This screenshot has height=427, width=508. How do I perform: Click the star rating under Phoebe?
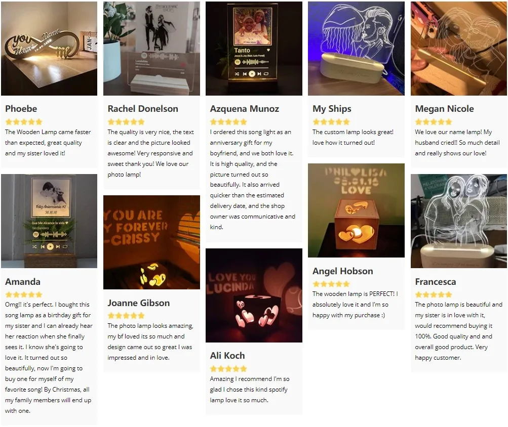tap(24, 122)
